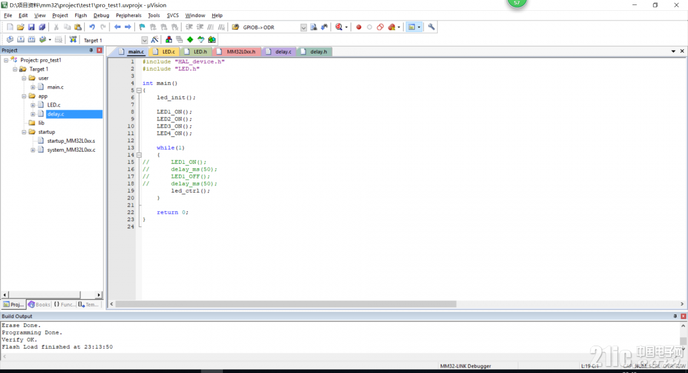Click the editor horizontal scrollbar

[286, 304]
